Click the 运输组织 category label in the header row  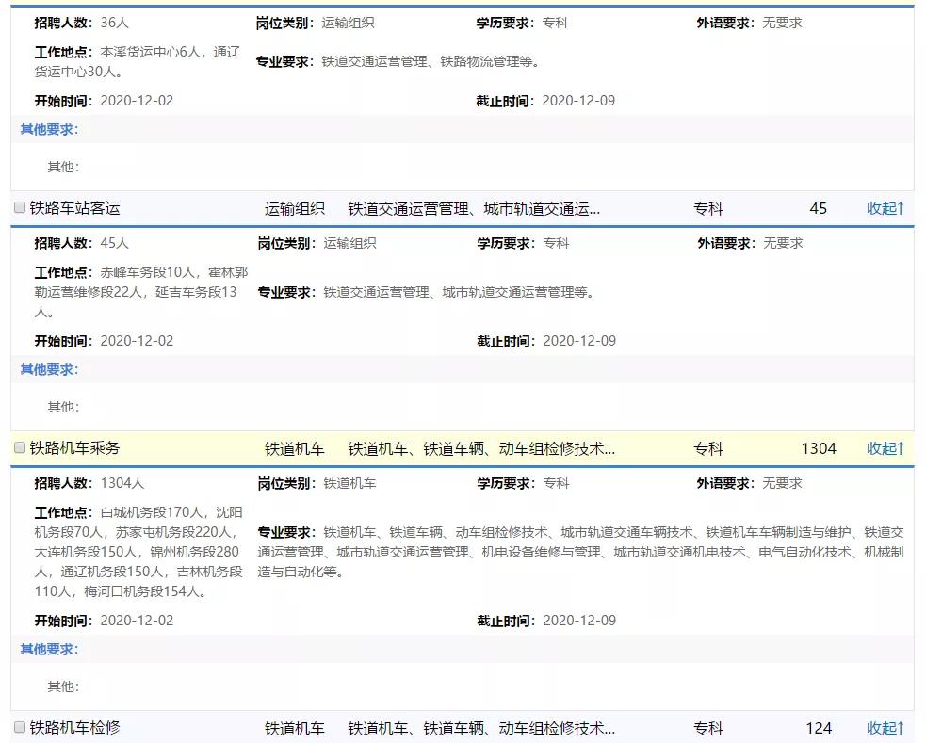tap(296, 208)
